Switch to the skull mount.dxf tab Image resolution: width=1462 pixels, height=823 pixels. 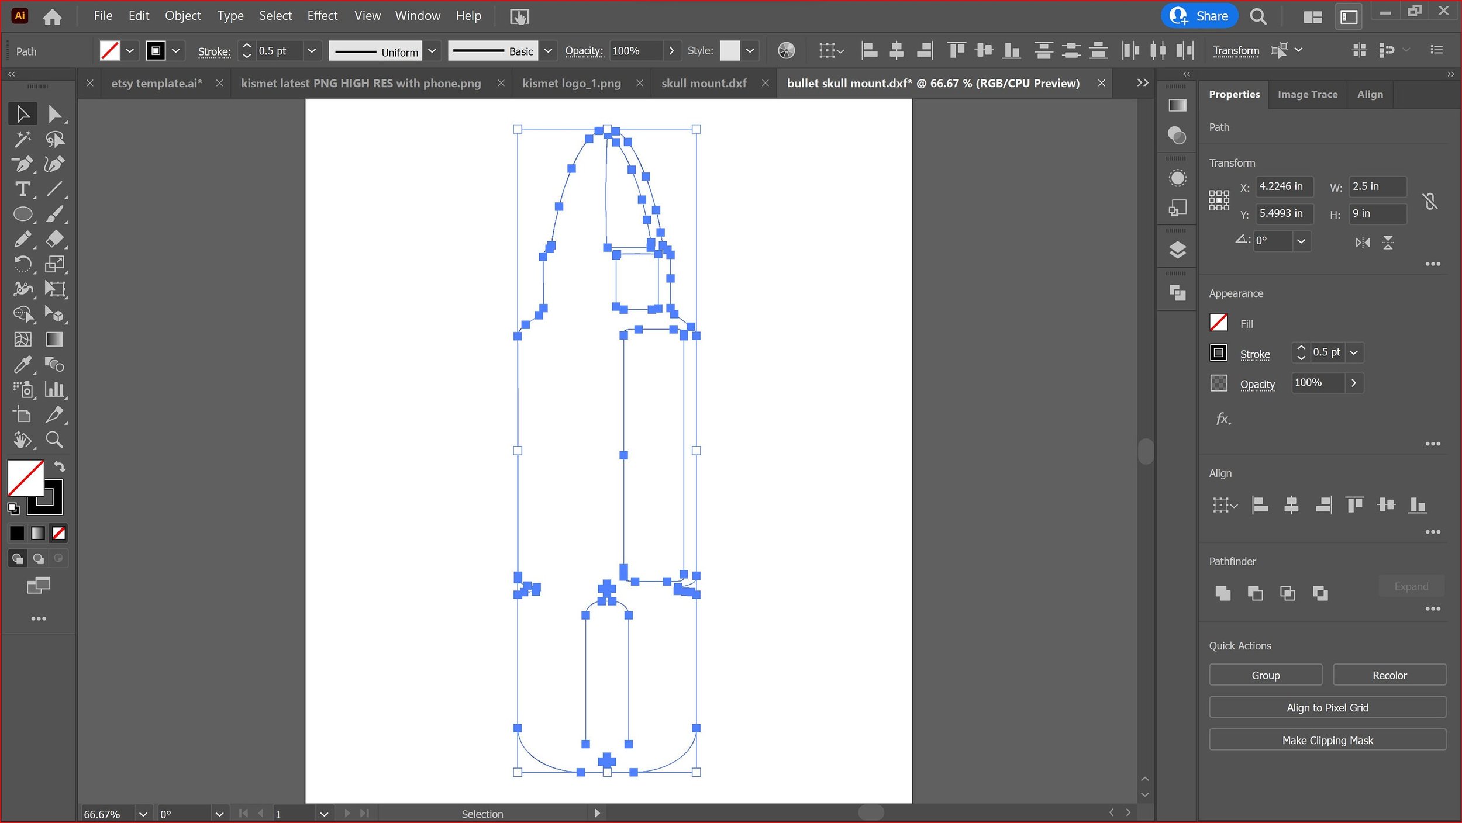click(704, 83)
